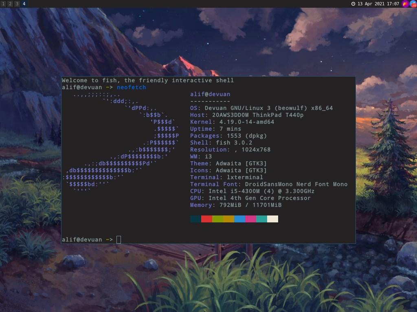417x312 pixels.
Task: Click the "WM: i3" line
Action: [201, 156]
